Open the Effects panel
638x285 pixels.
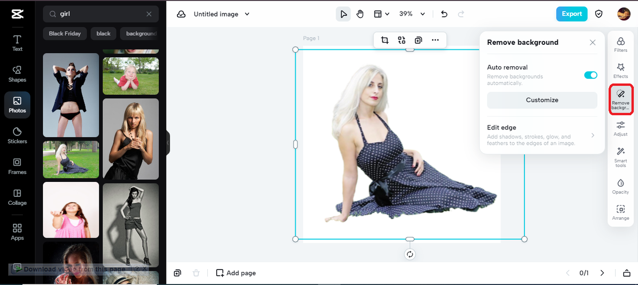point(621,71)
